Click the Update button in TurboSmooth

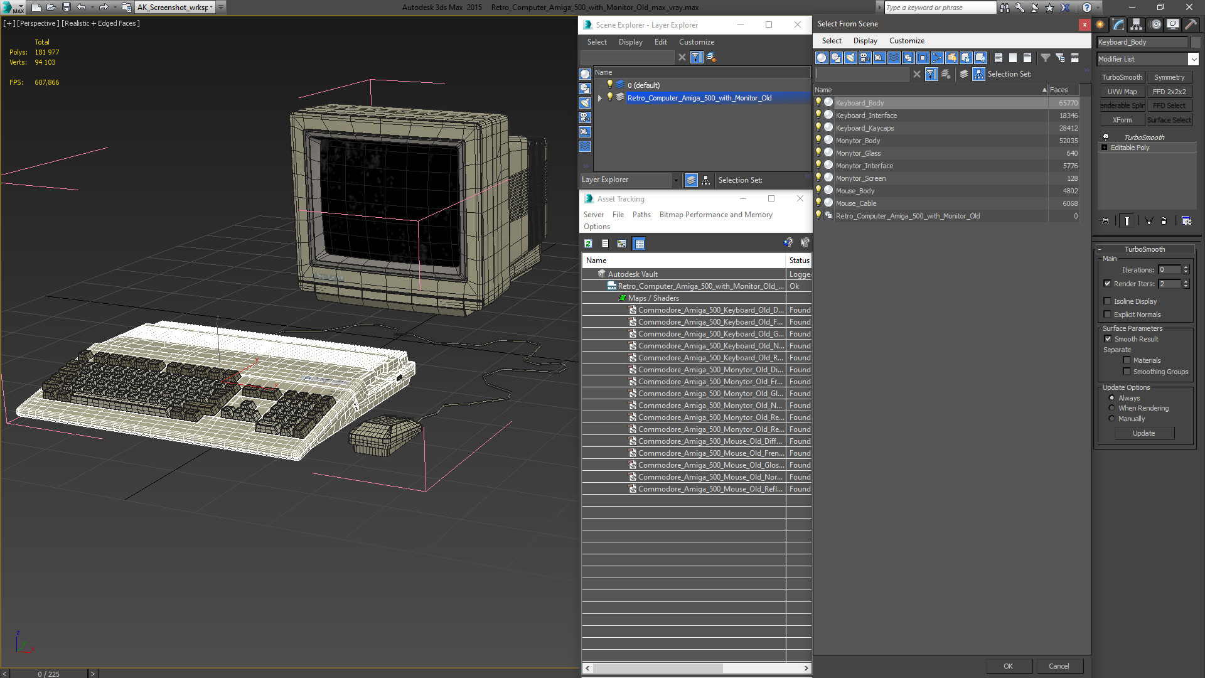pyautogui.click(x=1143, y=433)
